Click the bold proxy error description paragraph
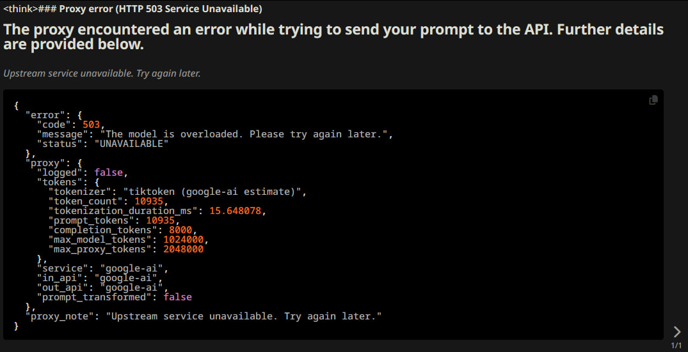Image resolution: width=688 pixels, height=352 pixels. 333,37
